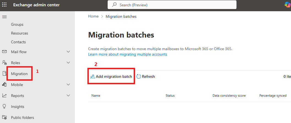Click the Mobile devices icon

pyautogui.click(x=4, y=85)
